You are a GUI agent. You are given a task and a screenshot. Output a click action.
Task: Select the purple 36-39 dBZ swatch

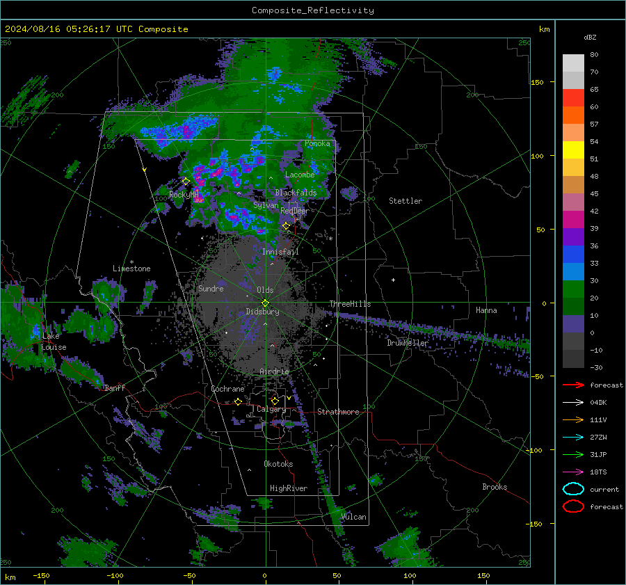pyautogui.click(x=573, y=237)
